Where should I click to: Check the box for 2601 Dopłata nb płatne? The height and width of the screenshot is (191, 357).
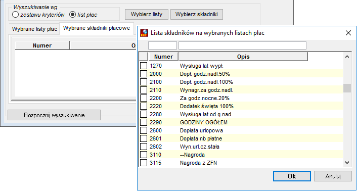point(144,138)
